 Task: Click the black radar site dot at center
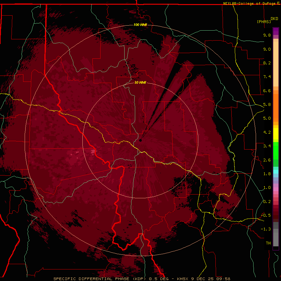(x=140, y=140)
